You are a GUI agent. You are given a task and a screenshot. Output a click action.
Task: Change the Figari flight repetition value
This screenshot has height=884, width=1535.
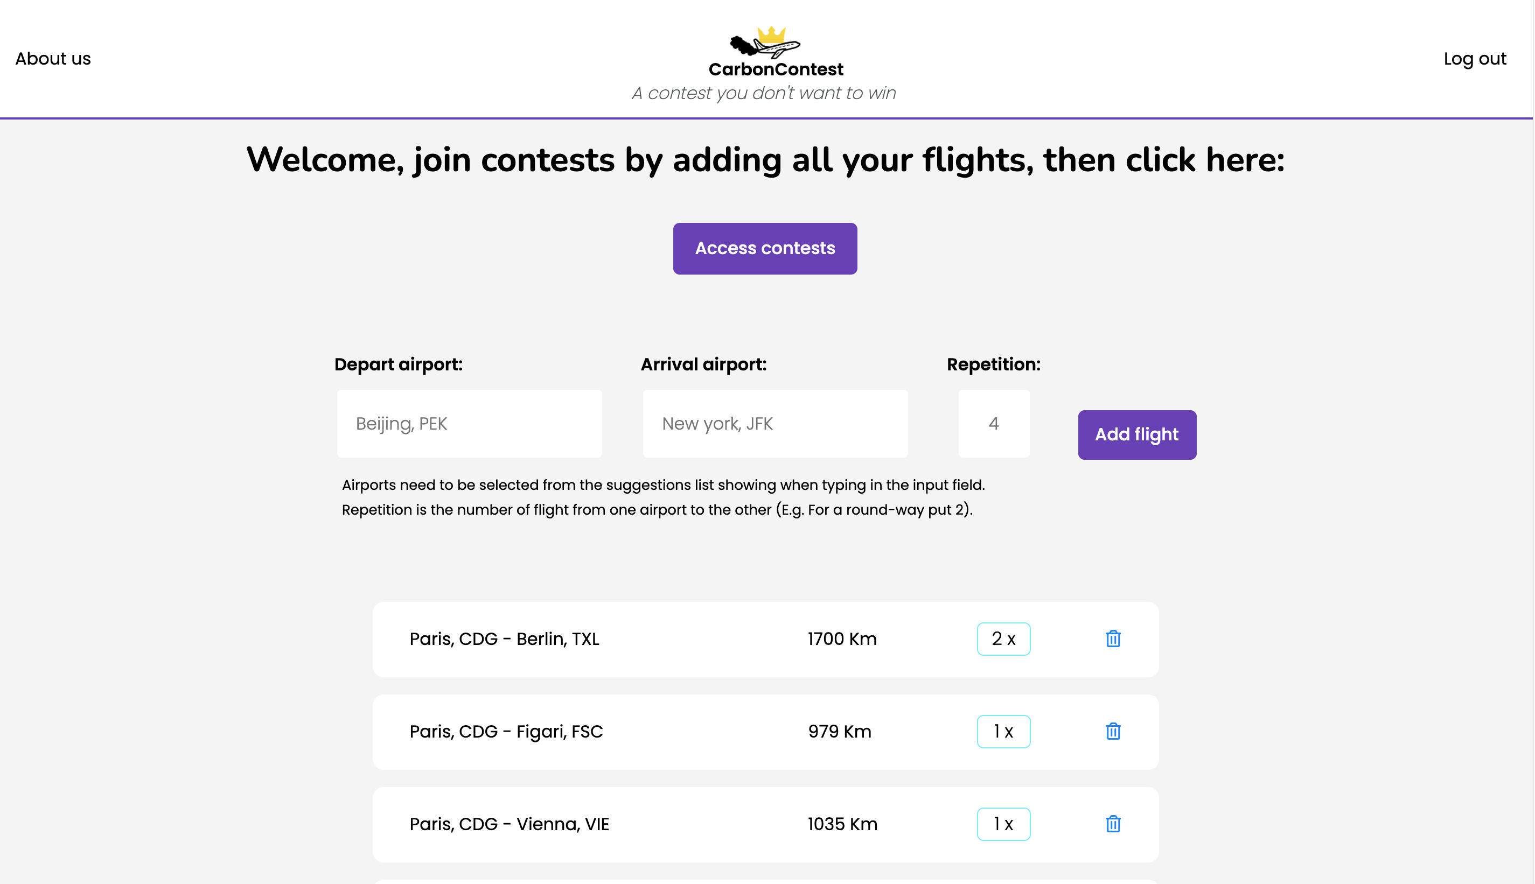(x=1003, y=732)
